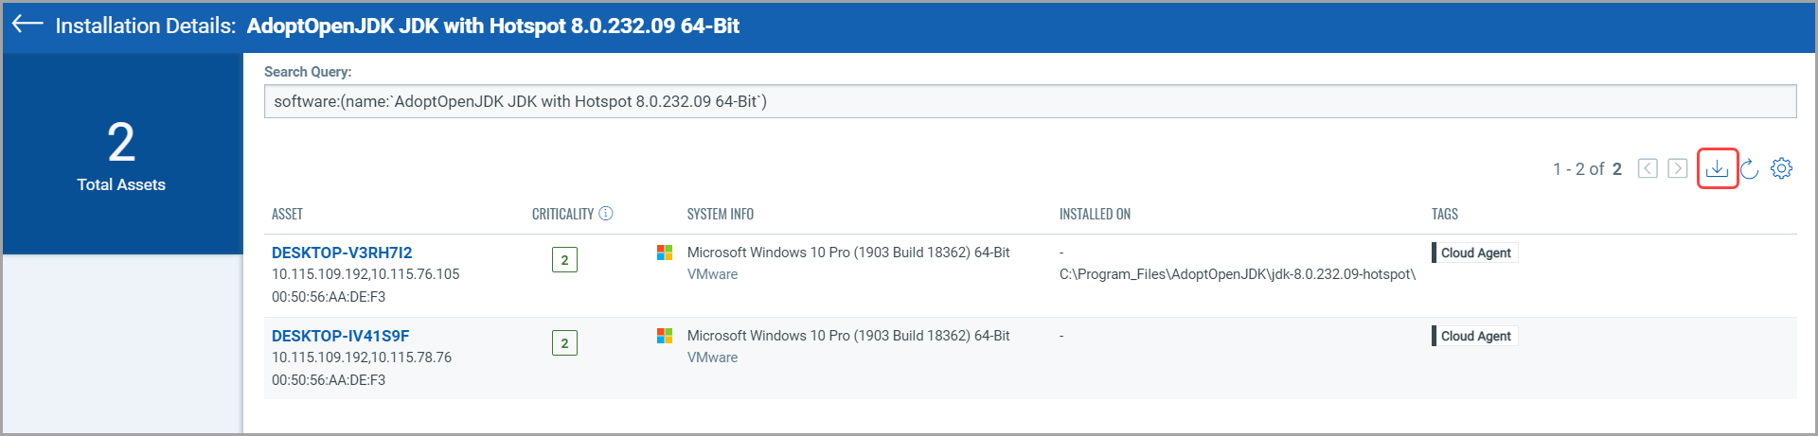Click criticality score 2 for DESKTOP-V3RH7I2
Screen dimensions: 1818x436
point(564,260)
